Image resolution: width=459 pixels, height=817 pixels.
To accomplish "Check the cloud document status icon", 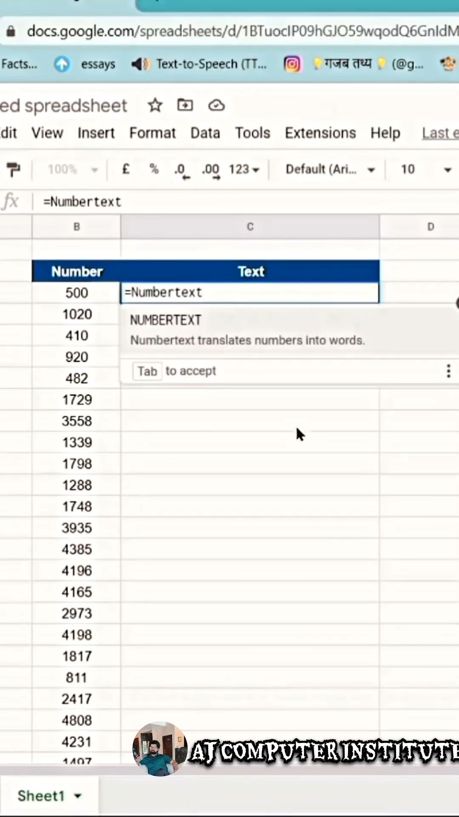I will 216,105.
